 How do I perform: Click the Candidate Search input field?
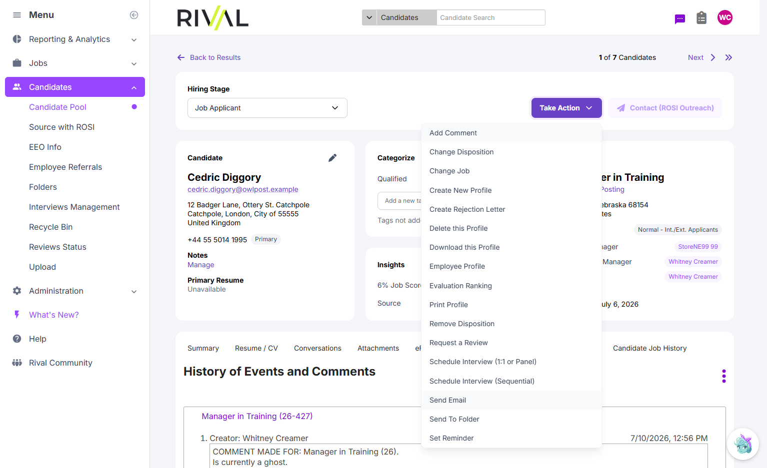coord(490,17)
